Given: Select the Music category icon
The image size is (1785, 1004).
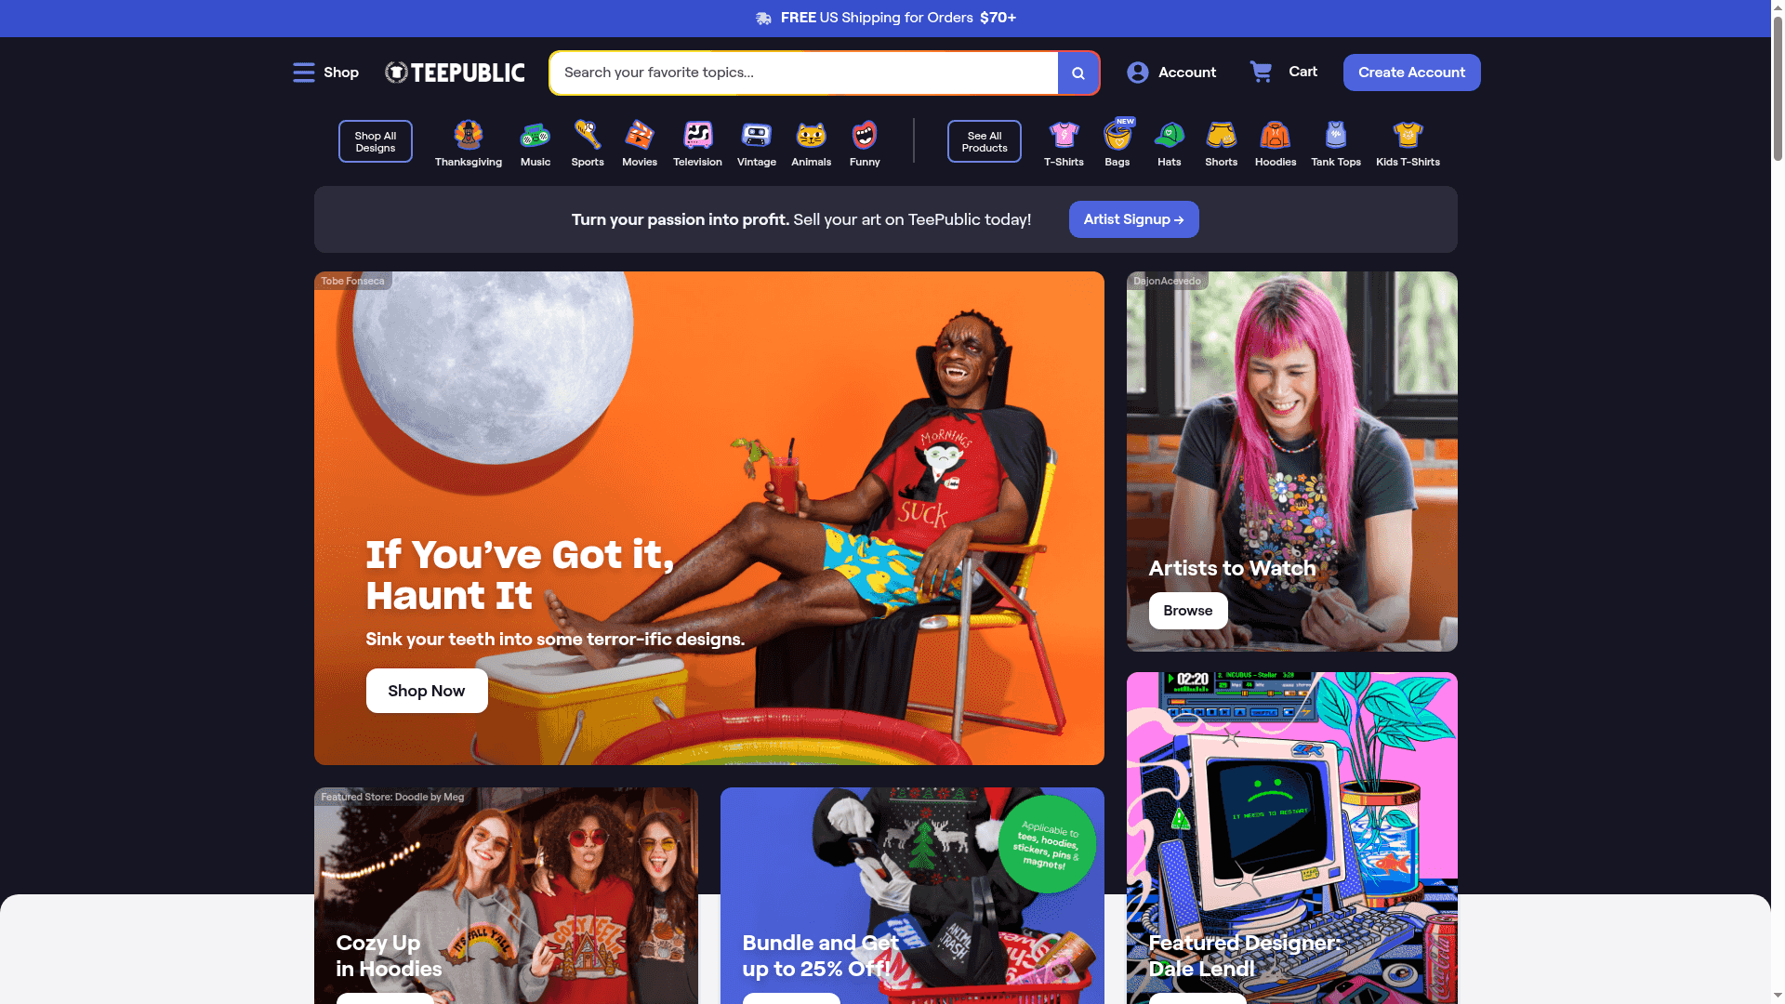Looking at the screenshot, I should (535, 138).
